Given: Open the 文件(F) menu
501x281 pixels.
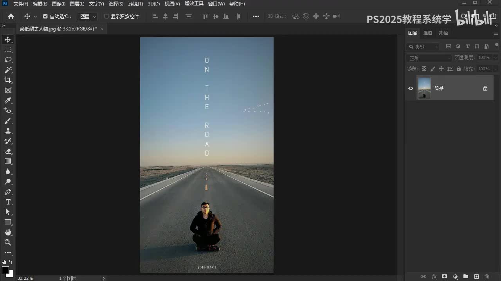Looking at the screenshot, I should point(21,4).
